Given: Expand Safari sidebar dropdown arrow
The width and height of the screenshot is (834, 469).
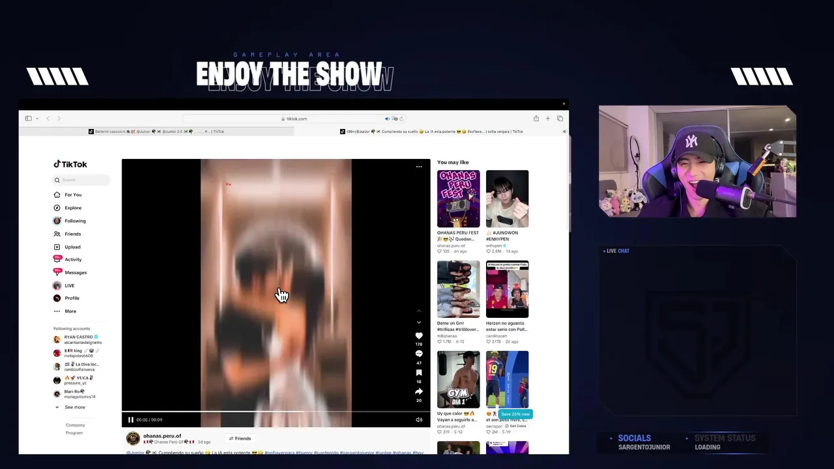Looking at the screenshot, I should [x=36, y=119].
